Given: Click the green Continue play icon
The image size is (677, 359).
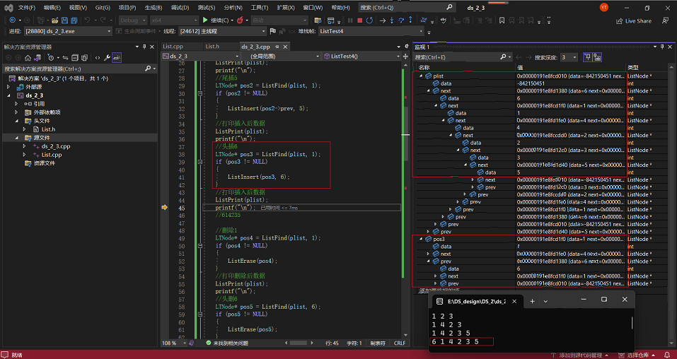Looking at the screenshot, I should [x=206, y=20].
